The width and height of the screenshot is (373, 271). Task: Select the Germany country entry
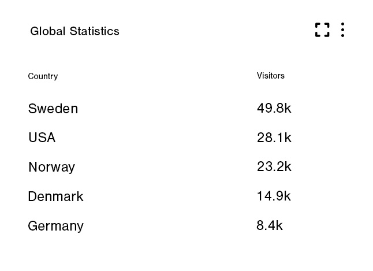click(55, 226)
